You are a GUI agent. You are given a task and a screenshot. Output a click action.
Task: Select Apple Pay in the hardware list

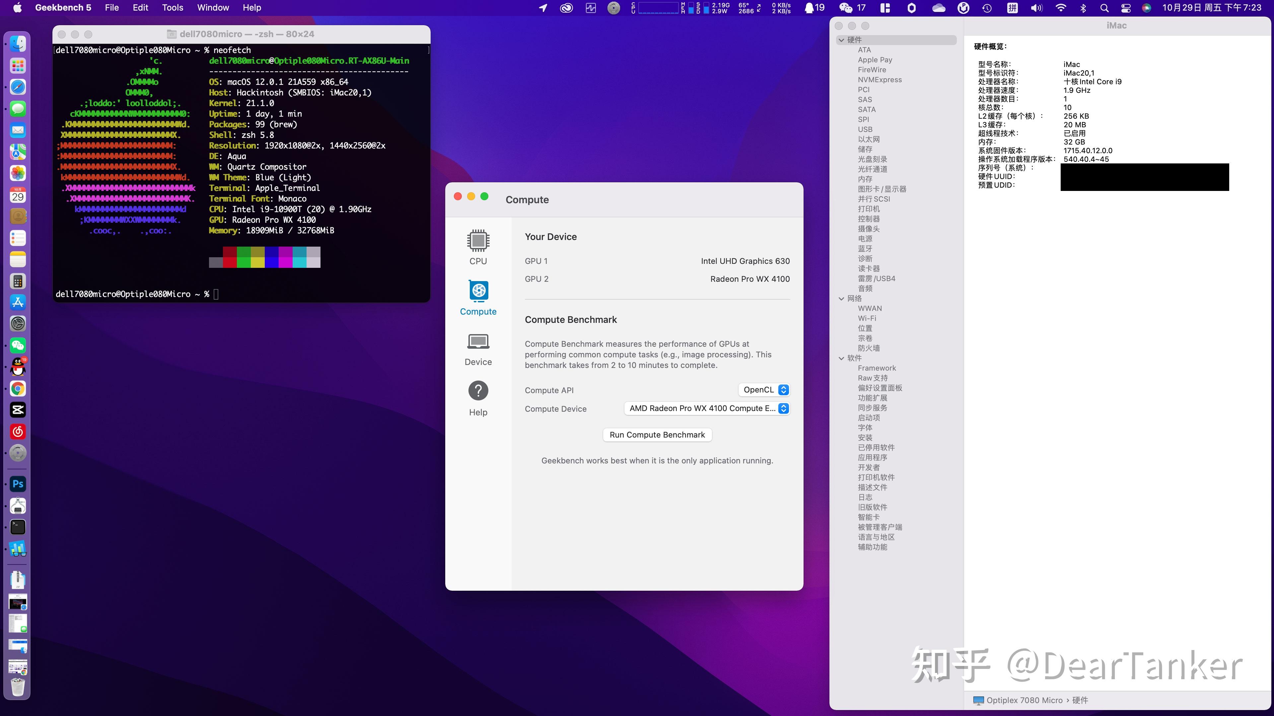(x=875, y=60)
